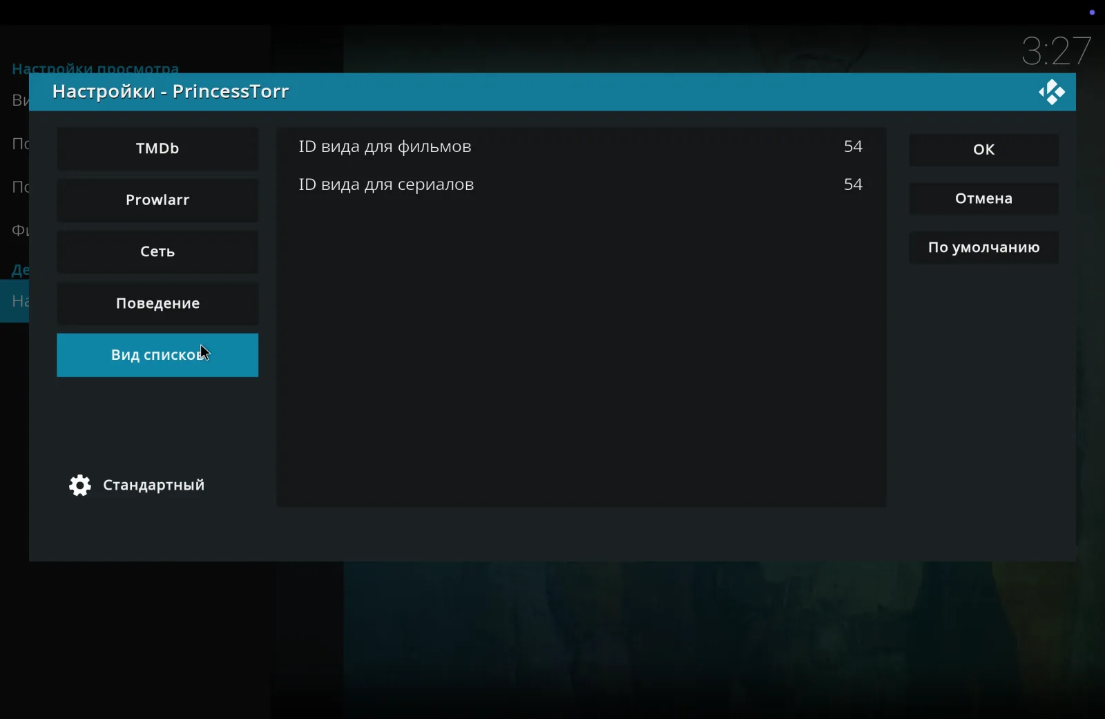Change settings level via gear icon
This screenshot has height=719, width=1105.
point(80,486)
